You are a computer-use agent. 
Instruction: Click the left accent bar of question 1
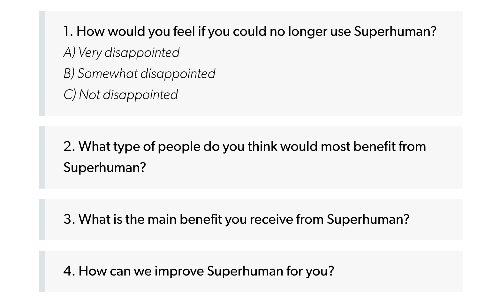42,63
